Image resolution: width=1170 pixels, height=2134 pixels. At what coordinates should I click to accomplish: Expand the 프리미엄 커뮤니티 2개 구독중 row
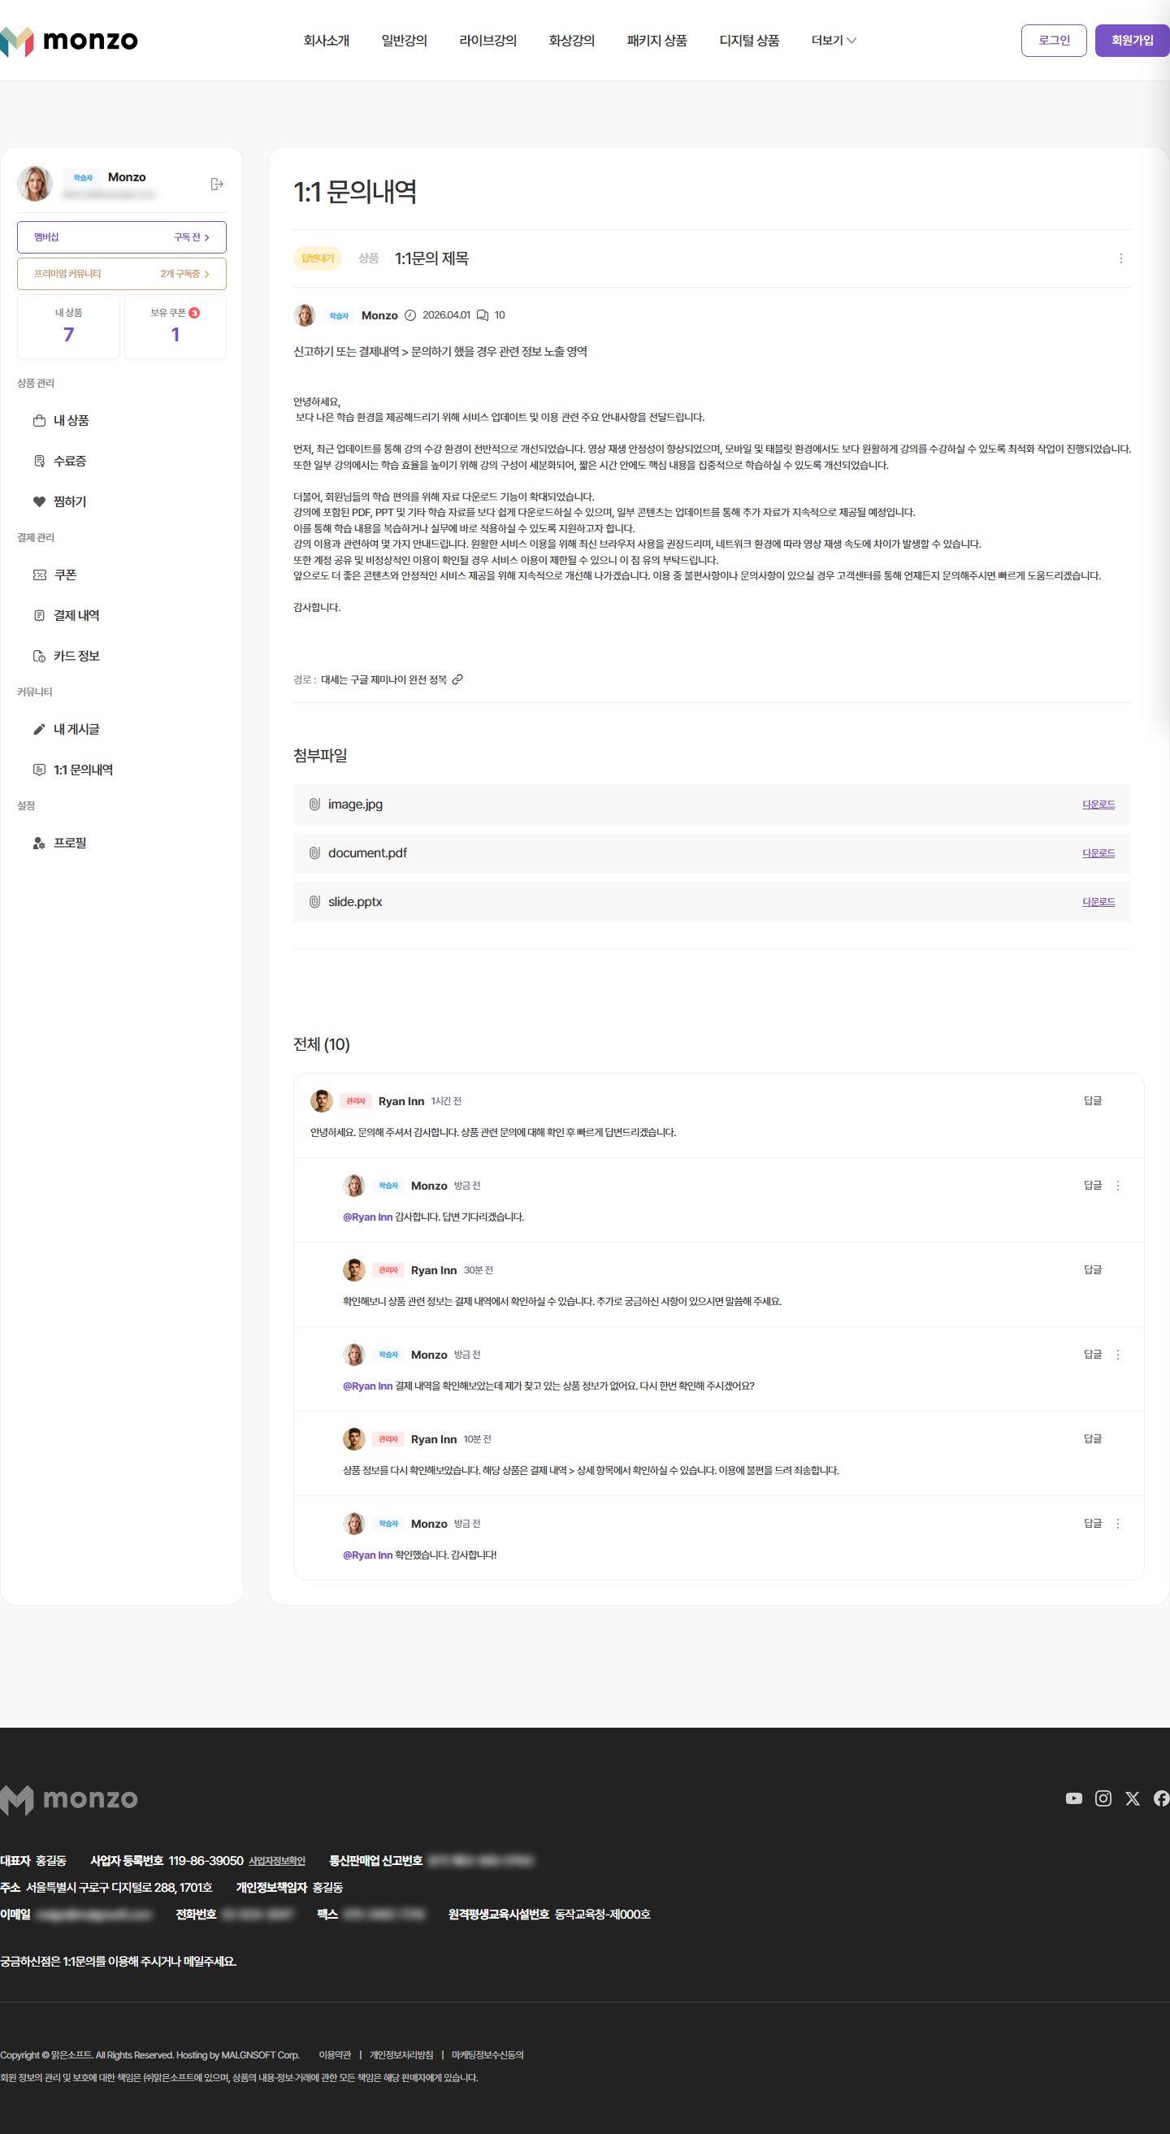[122, 273]
